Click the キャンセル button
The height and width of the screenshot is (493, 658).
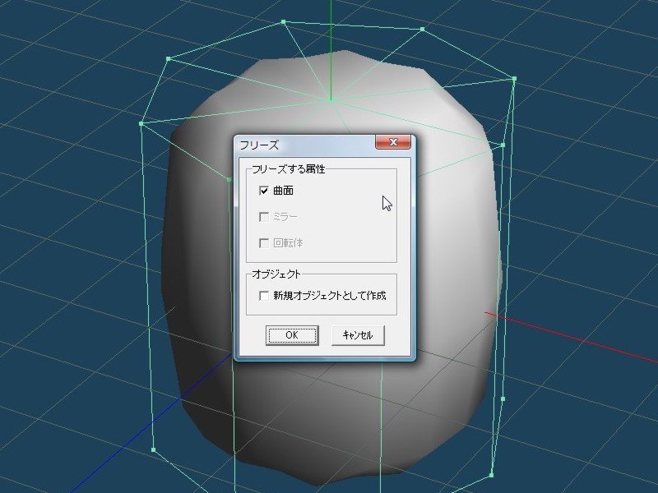pyautogui.click(x=358, y=335)
